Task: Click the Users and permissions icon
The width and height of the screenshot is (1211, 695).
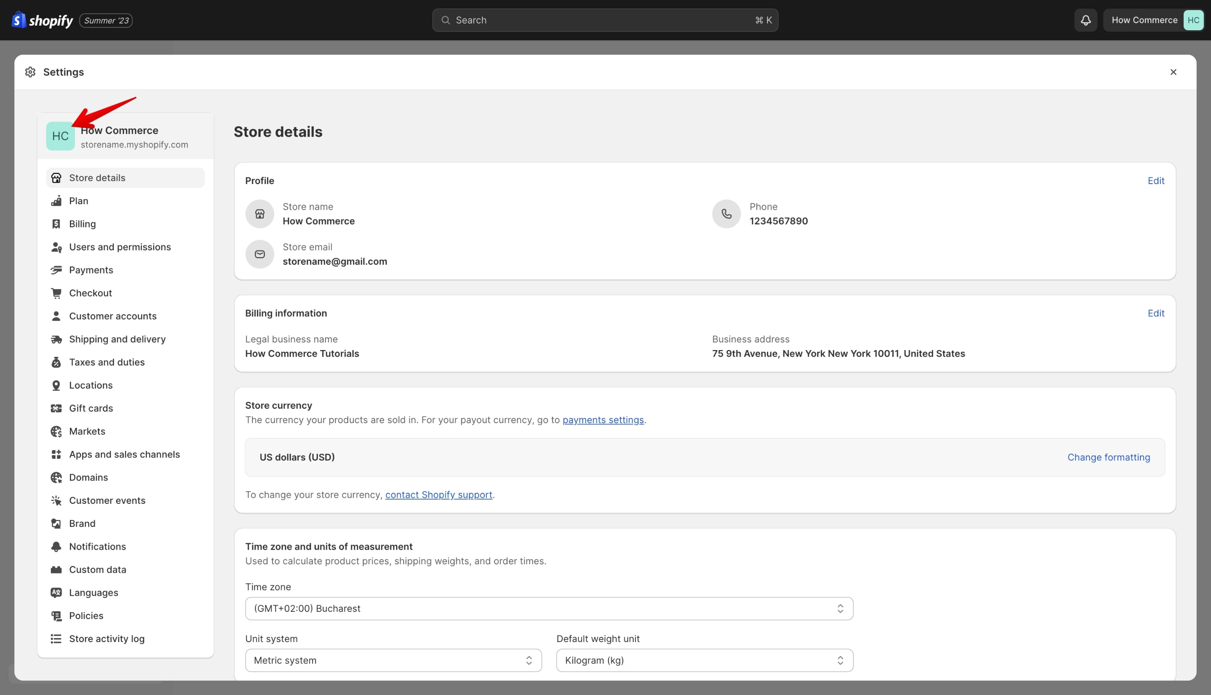Action: click(56, 247)
